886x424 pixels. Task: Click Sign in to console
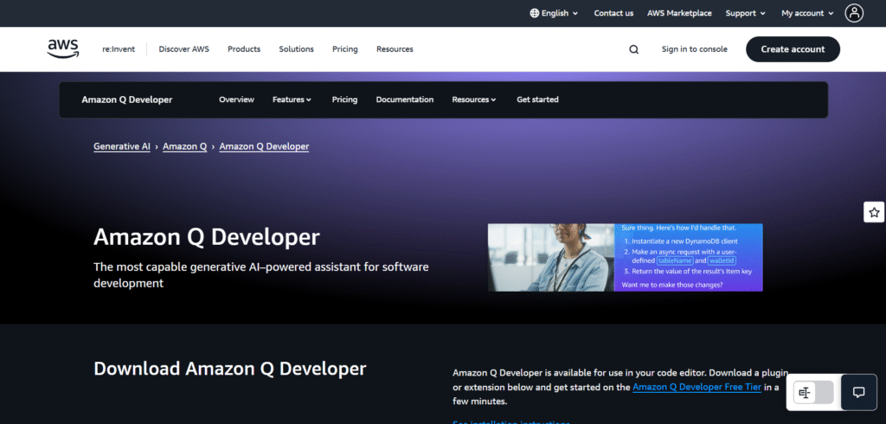[694, 49]
